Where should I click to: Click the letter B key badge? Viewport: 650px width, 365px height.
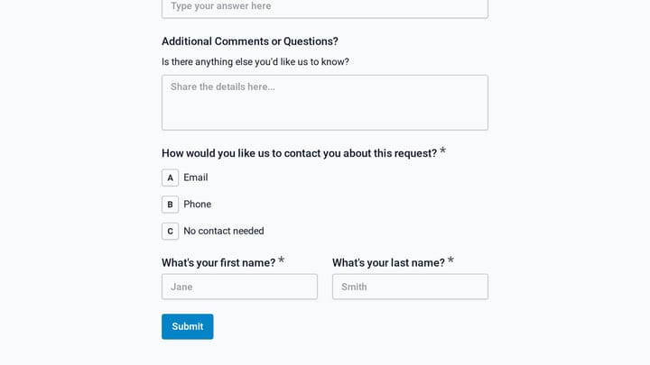click(170, 205)
